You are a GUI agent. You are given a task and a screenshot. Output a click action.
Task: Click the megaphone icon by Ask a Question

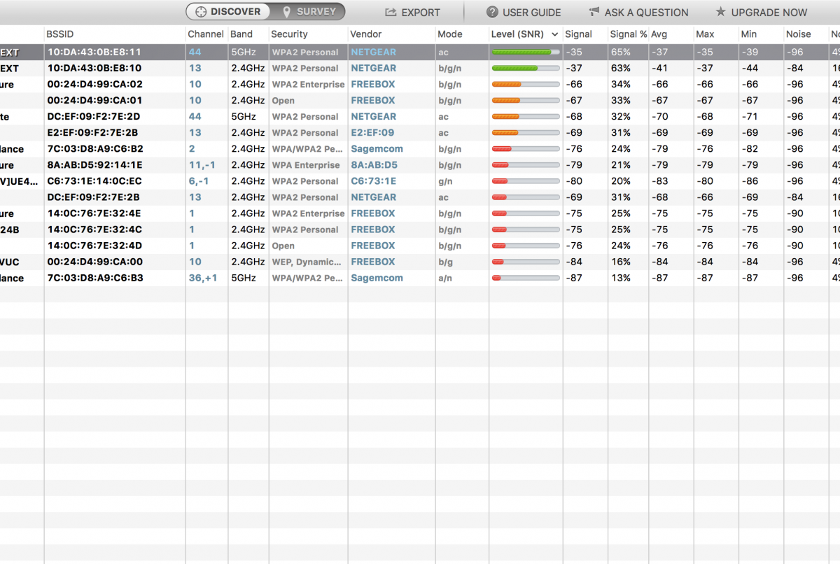tap(594, 12)
